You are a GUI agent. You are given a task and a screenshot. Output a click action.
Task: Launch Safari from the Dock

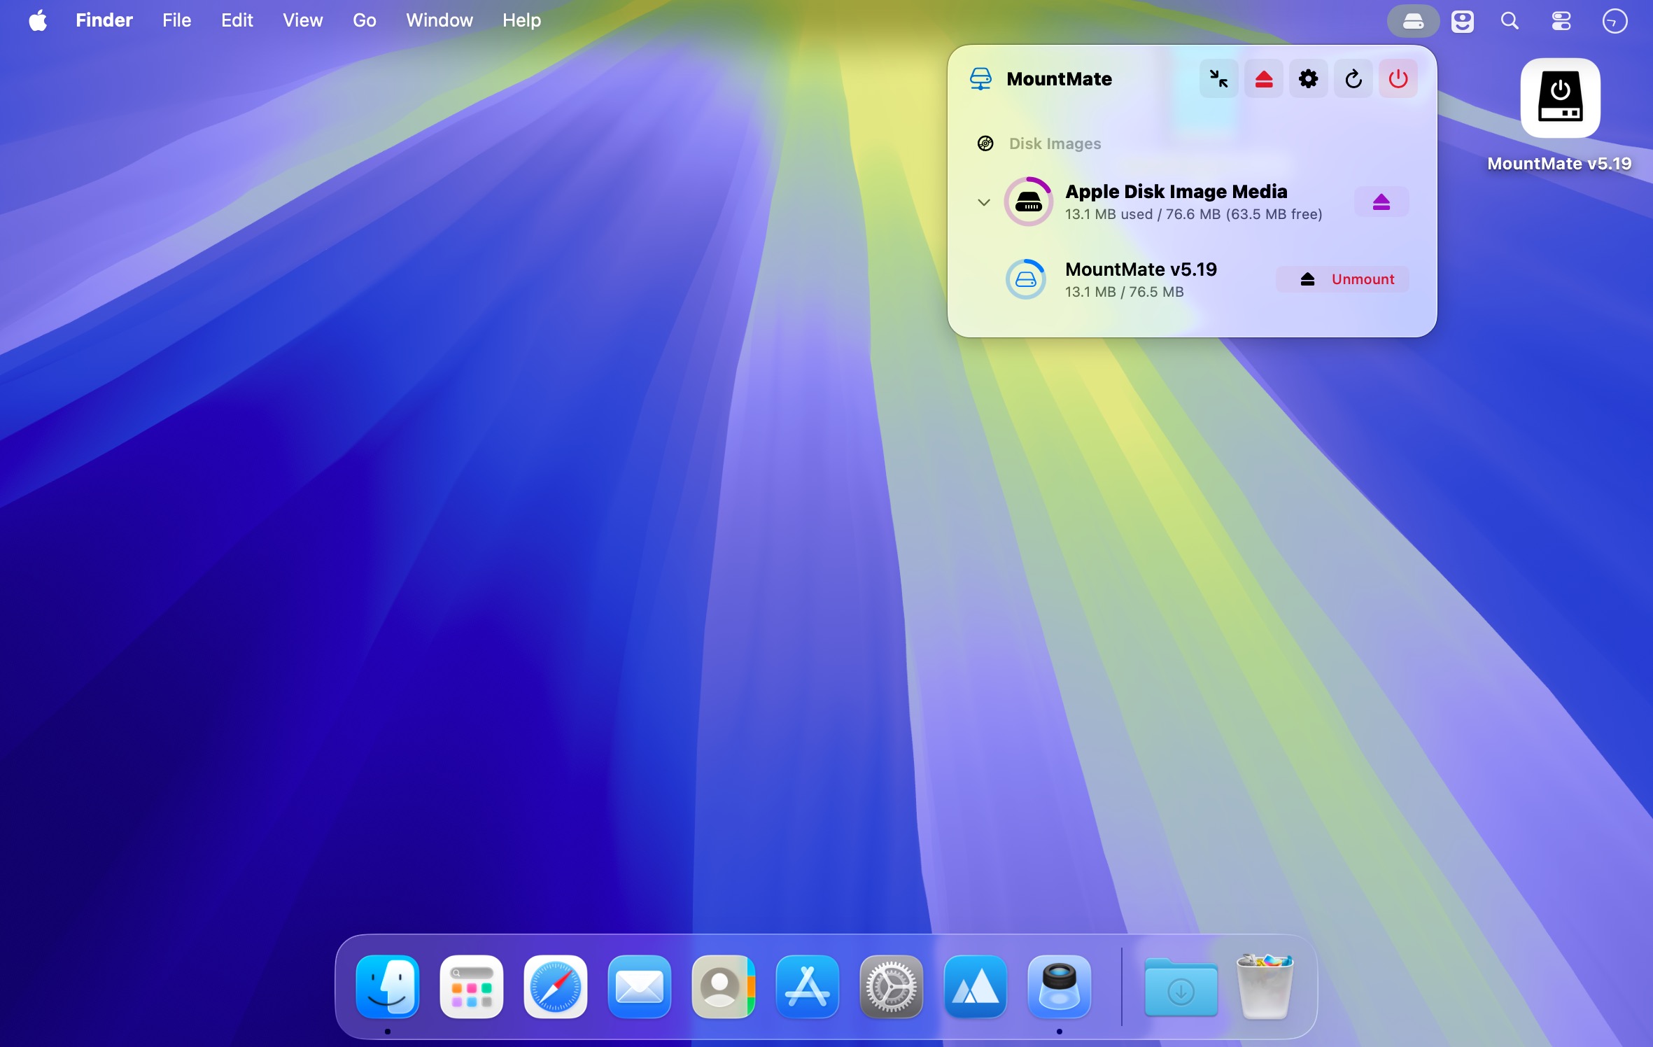click(555, 987)
